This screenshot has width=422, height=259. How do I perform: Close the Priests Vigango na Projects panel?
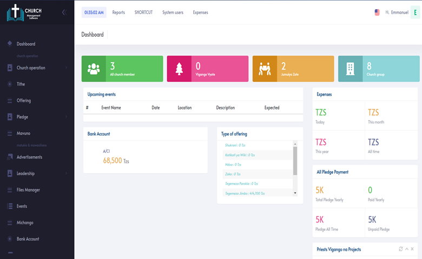coord(413,249)
